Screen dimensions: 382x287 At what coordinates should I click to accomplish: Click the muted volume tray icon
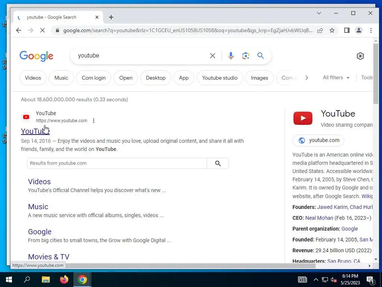[334, 280]
